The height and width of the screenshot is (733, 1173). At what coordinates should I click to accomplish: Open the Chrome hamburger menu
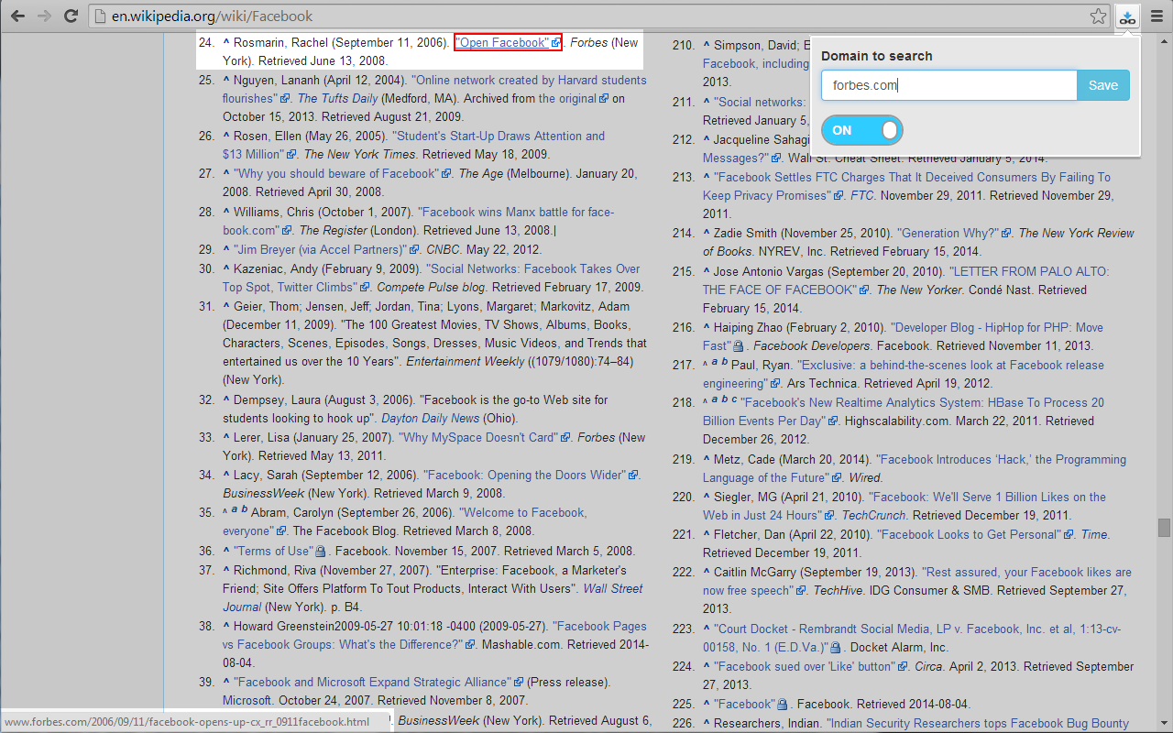point(1156,16)
